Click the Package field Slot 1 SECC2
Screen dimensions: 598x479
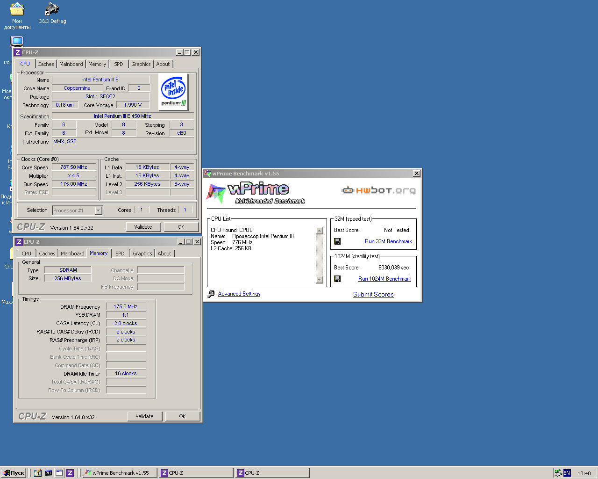(100, 96)
